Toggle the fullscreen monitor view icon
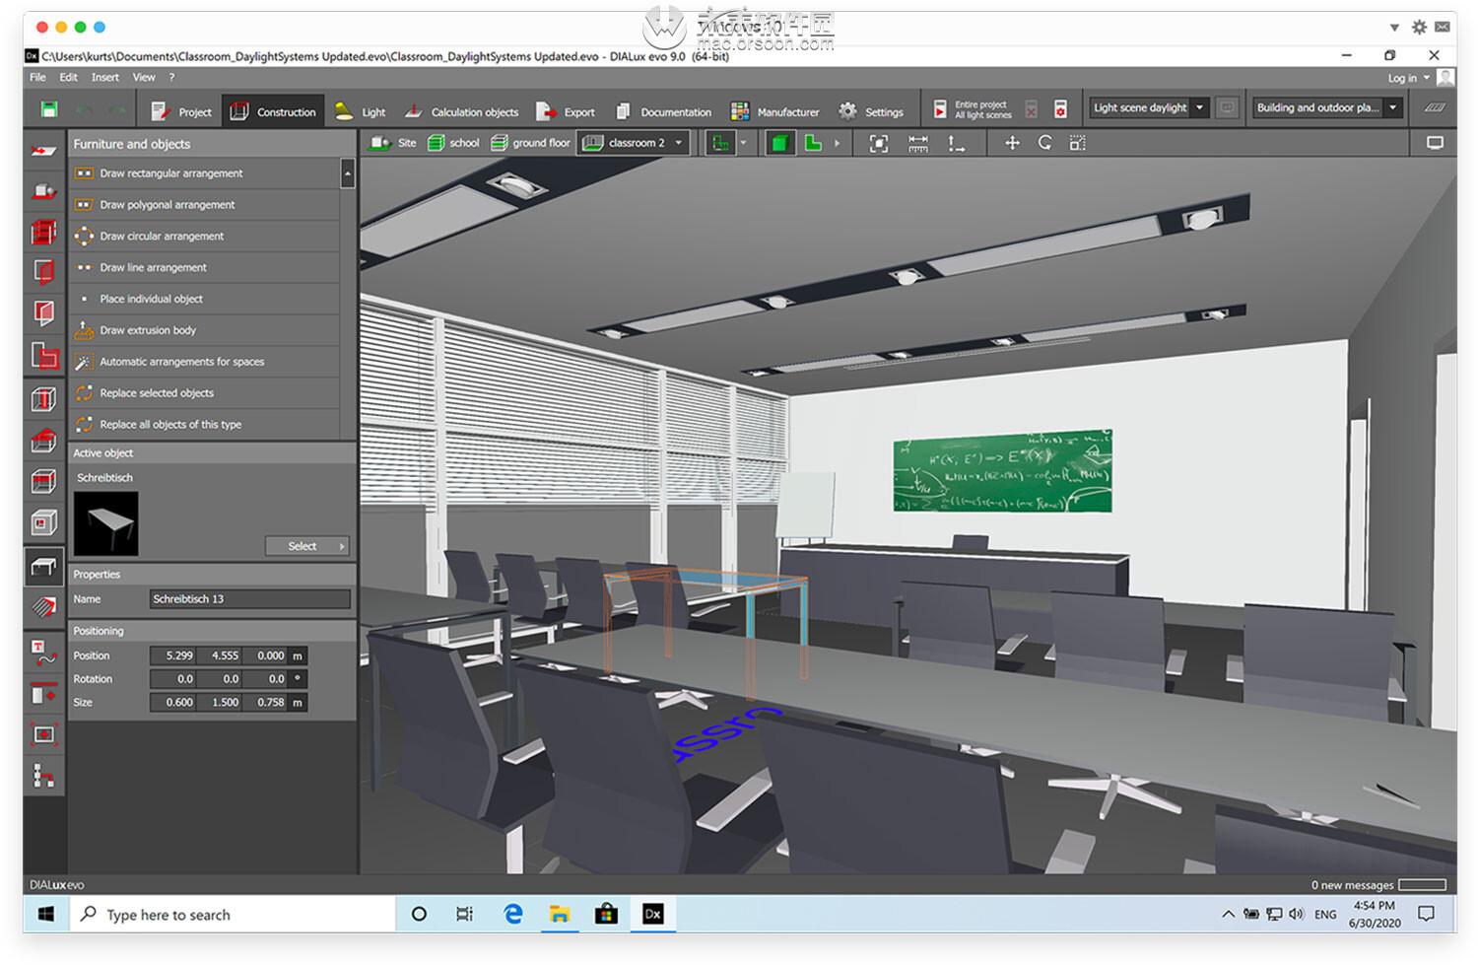Viewport: 1478px width, 965px height. coord(1435,143)
